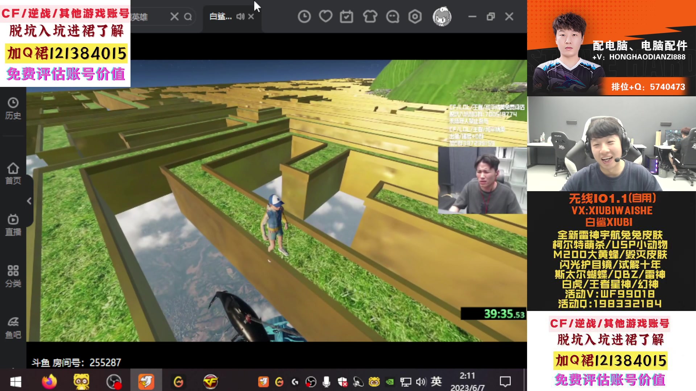Open the shirt outfit icon

[x=370, y=17]
